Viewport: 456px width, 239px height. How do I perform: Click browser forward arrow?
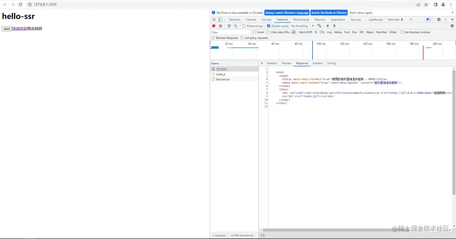point(13,5)
